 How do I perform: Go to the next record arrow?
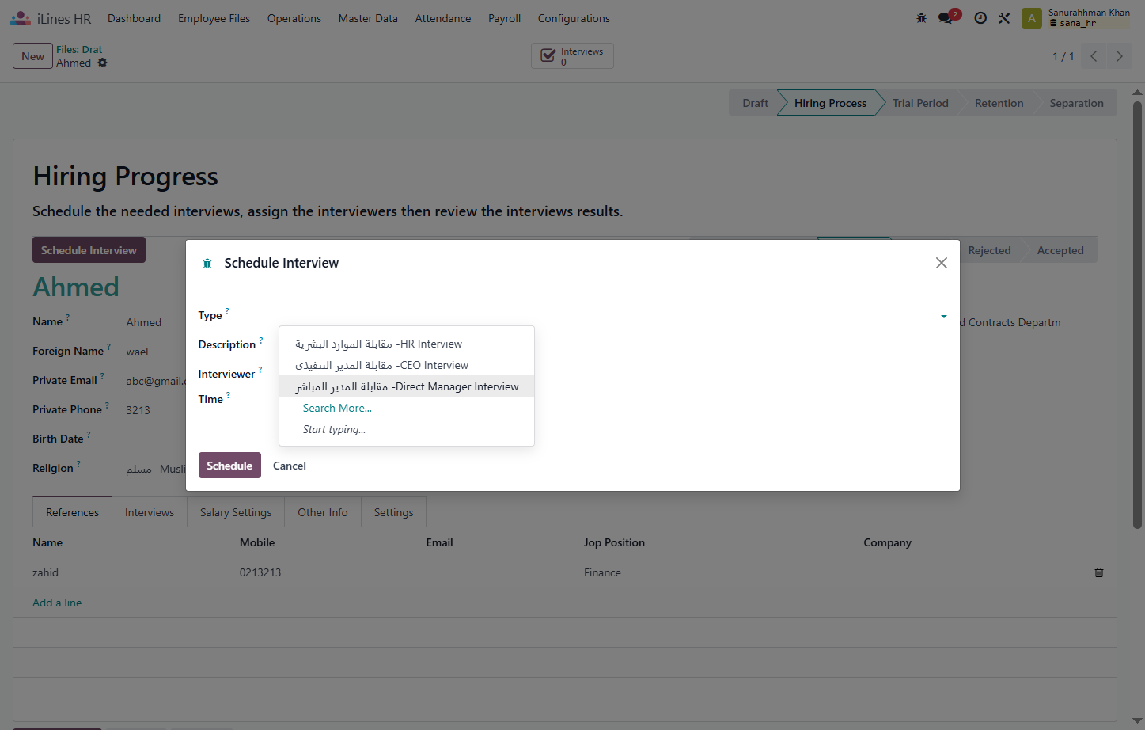coord(1119,56)
